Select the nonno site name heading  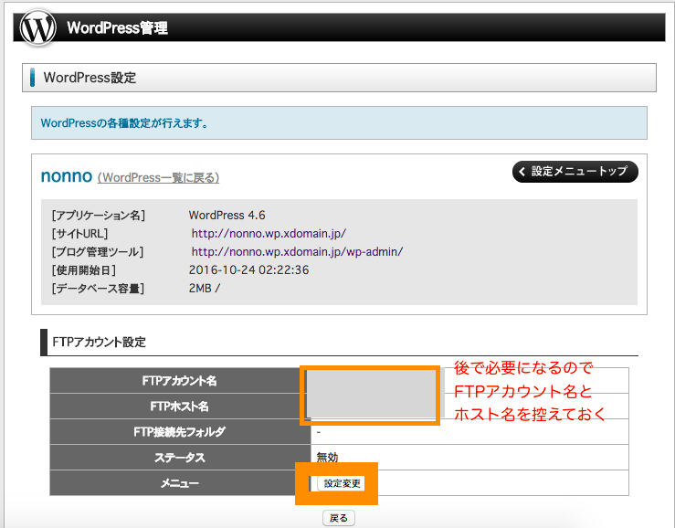coord(67,176)
